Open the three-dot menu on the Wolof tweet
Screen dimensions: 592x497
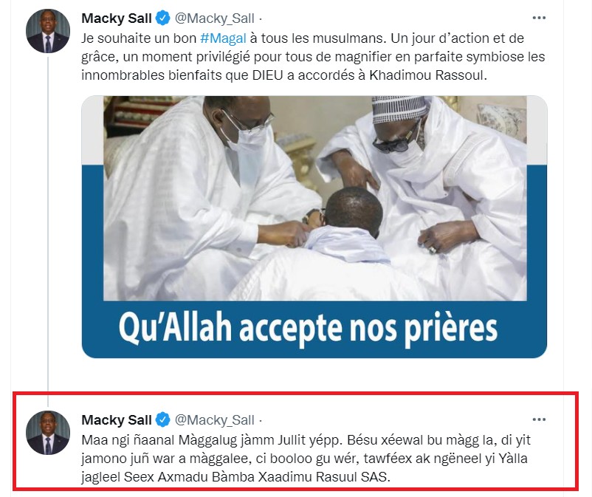pyautogui.click(x=539, y=419)
